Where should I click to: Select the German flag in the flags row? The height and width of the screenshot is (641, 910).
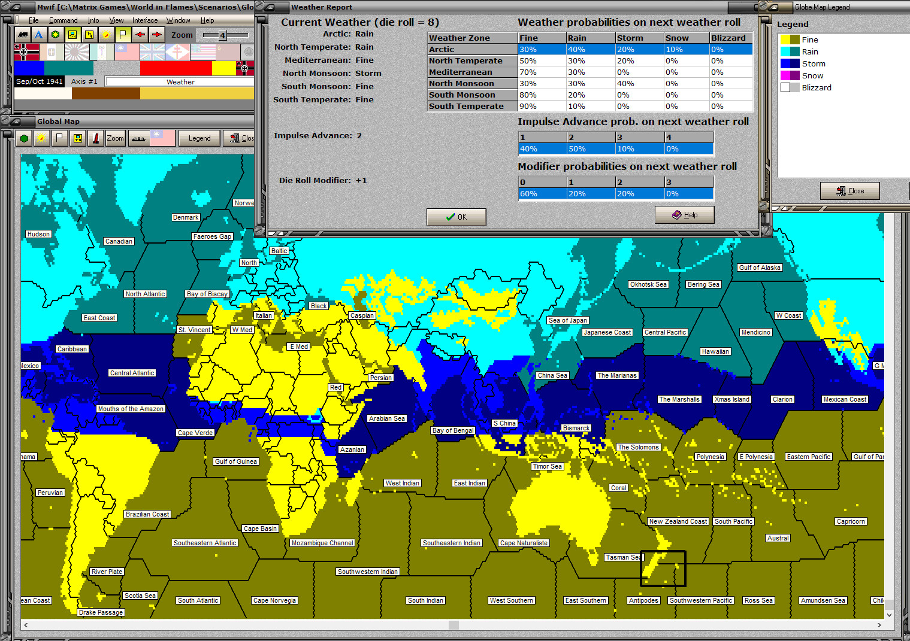click(x=27, y=52)
